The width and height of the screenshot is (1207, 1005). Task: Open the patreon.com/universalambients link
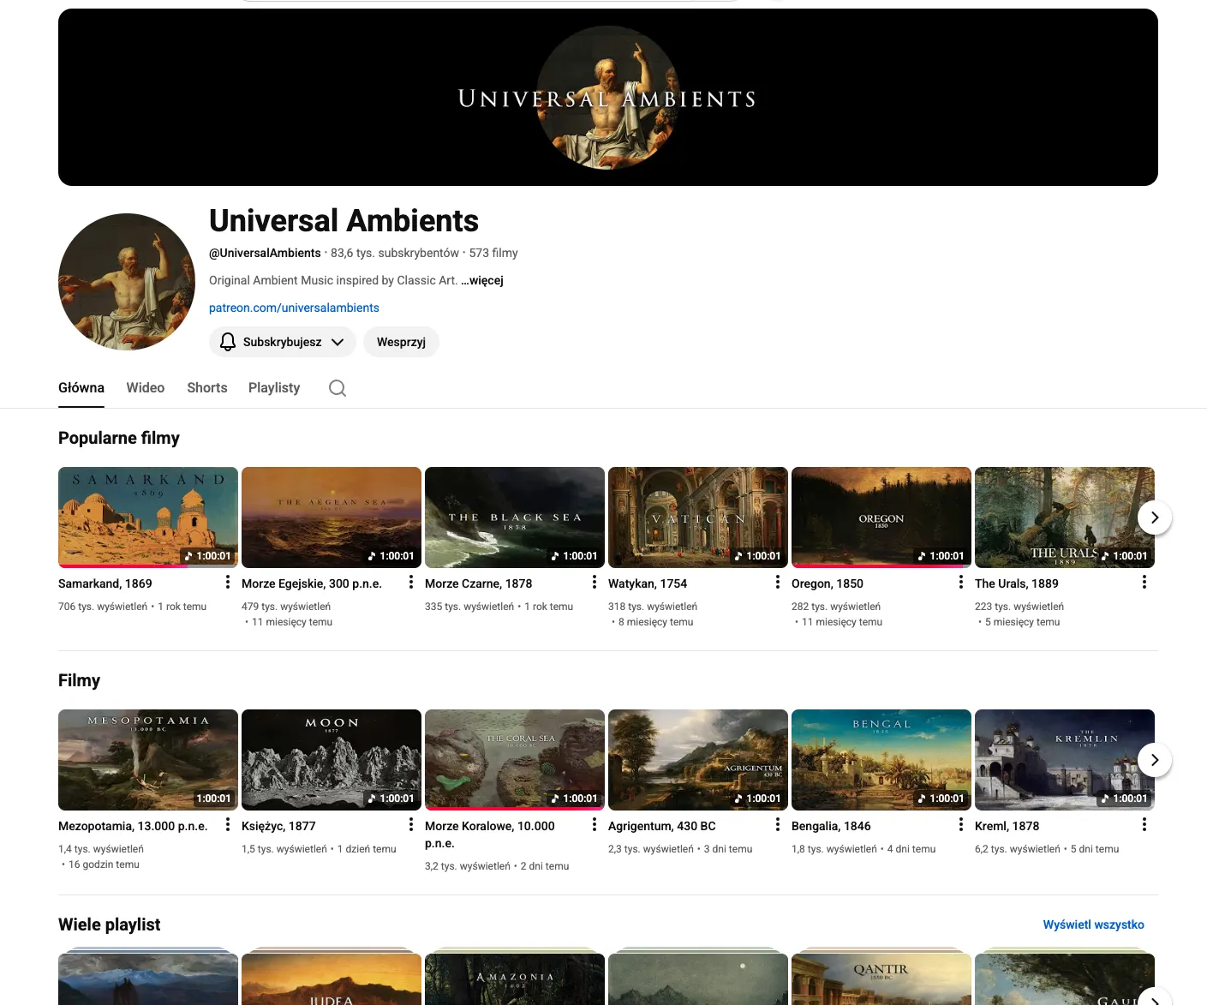[x=294, y=308]
